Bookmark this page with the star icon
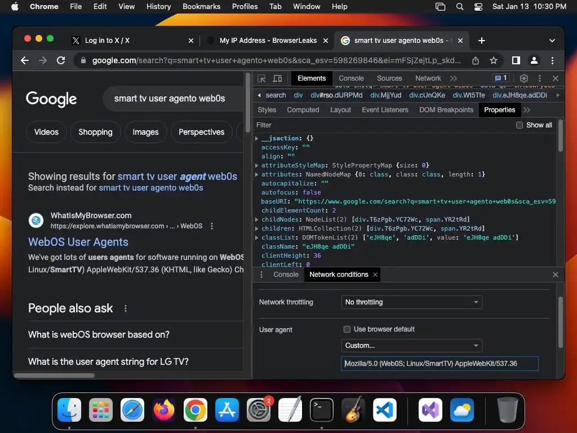 point(494,60)
